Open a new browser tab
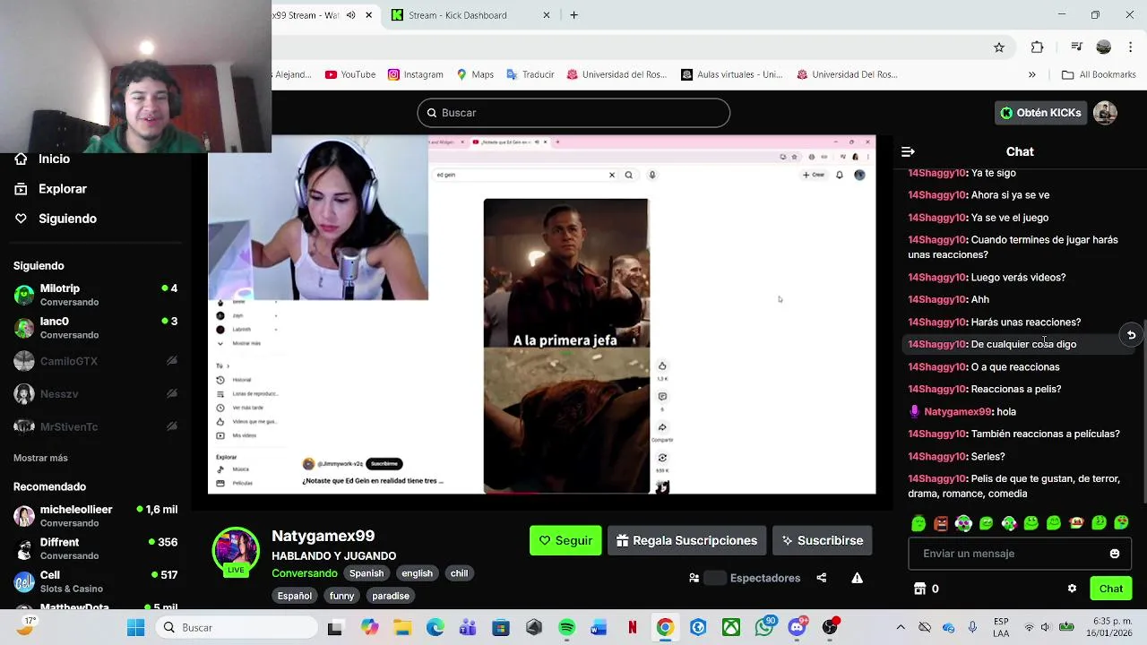1147x645 pixels. click(x=573, y=15)
